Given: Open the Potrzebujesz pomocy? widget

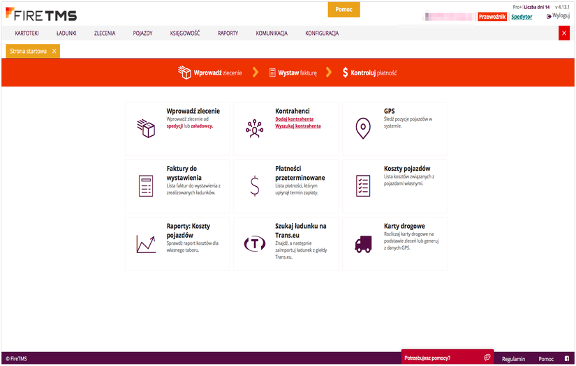Looking at the screenshot, I should (447, 356).
